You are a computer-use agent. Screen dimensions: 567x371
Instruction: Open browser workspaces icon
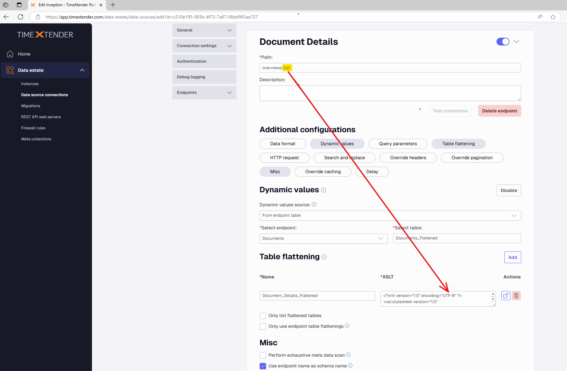[x=6, y=5]
